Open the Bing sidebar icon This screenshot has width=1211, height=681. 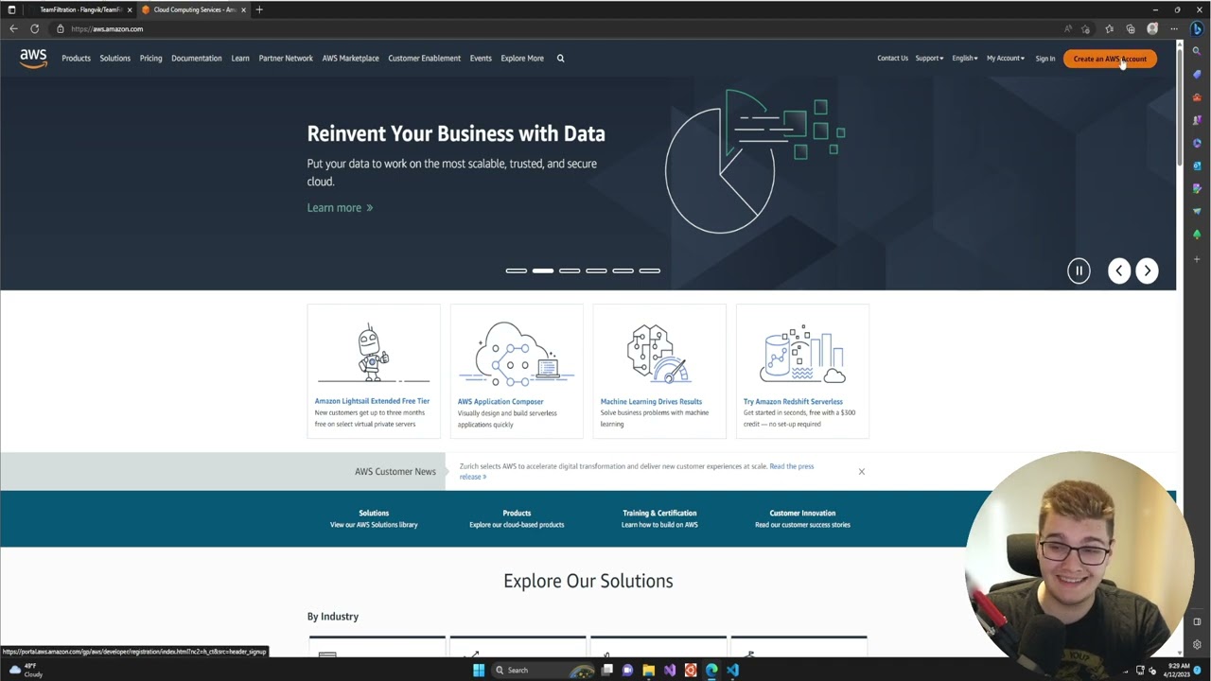point(1197,28)
